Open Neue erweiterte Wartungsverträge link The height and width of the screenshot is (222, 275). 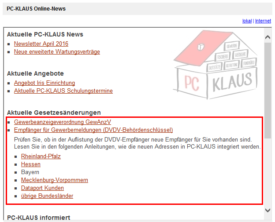coord(57,52)
